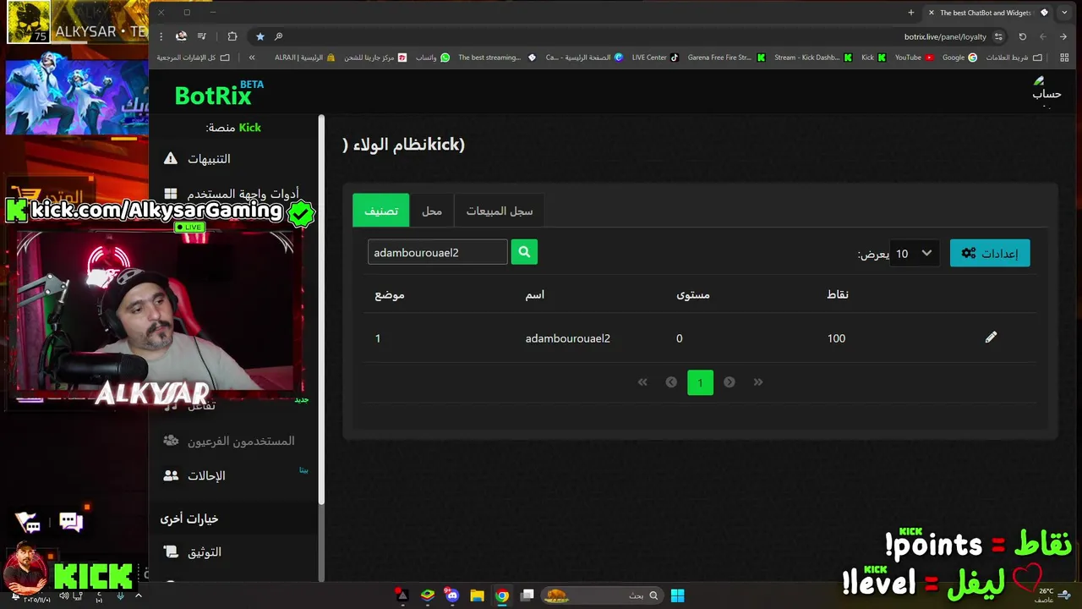Open File Explorer from taskbar
The width and height of the screenshot is (1082, 609).
coord(477,595)
